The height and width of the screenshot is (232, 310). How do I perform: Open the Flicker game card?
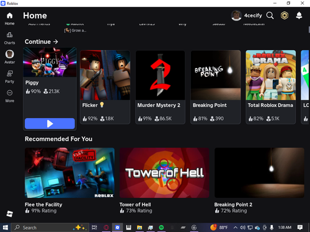click(x=105, y=87)
